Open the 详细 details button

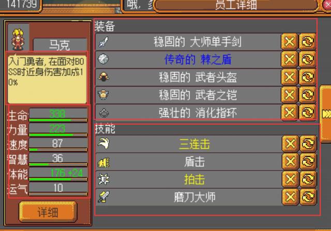coord(48,211)
